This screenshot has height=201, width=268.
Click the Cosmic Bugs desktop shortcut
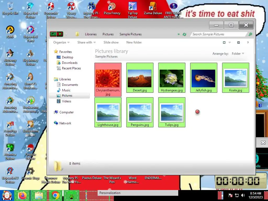(x=30, y=174)
